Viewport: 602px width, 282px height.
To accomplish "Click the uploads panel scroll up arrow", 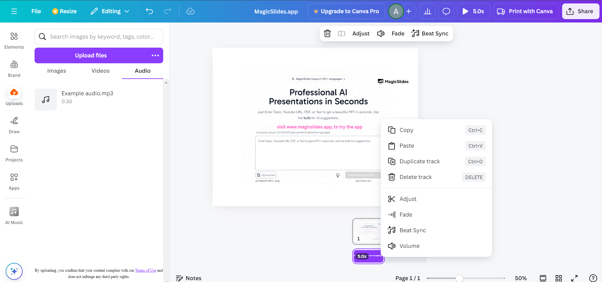I will [166, 83].
